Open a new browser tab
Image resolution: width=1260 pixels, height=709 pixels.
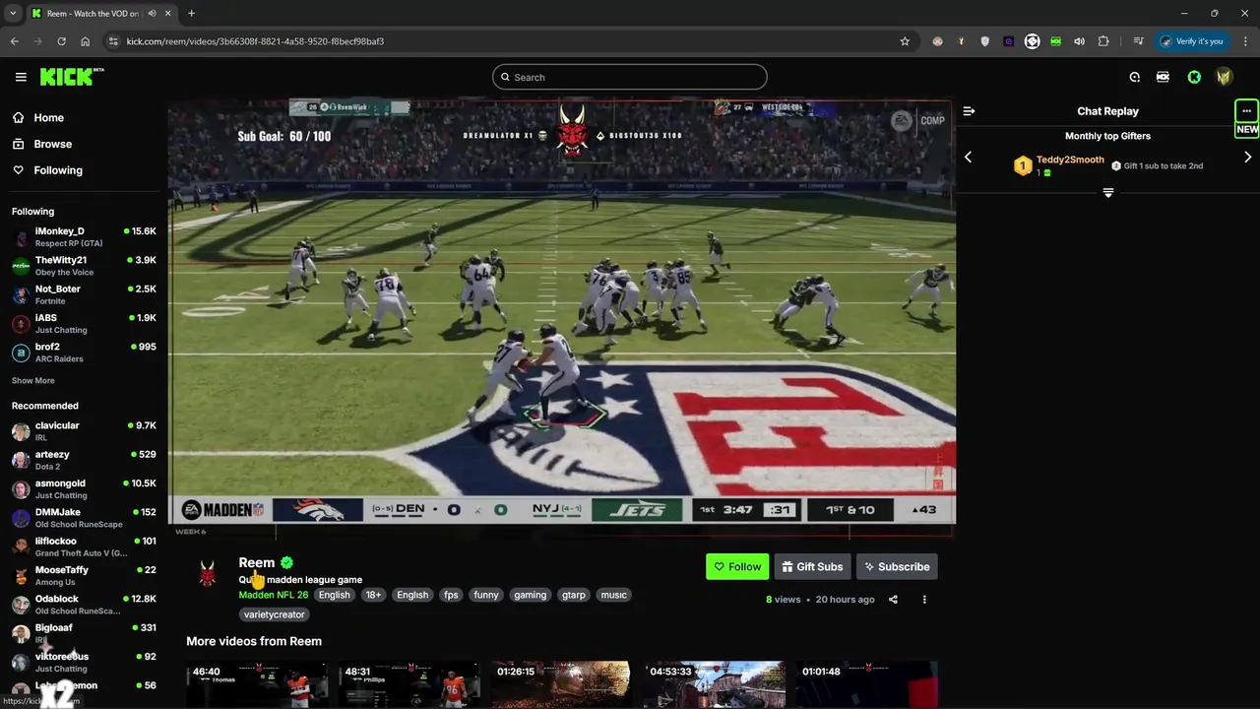tap(191, 13)
